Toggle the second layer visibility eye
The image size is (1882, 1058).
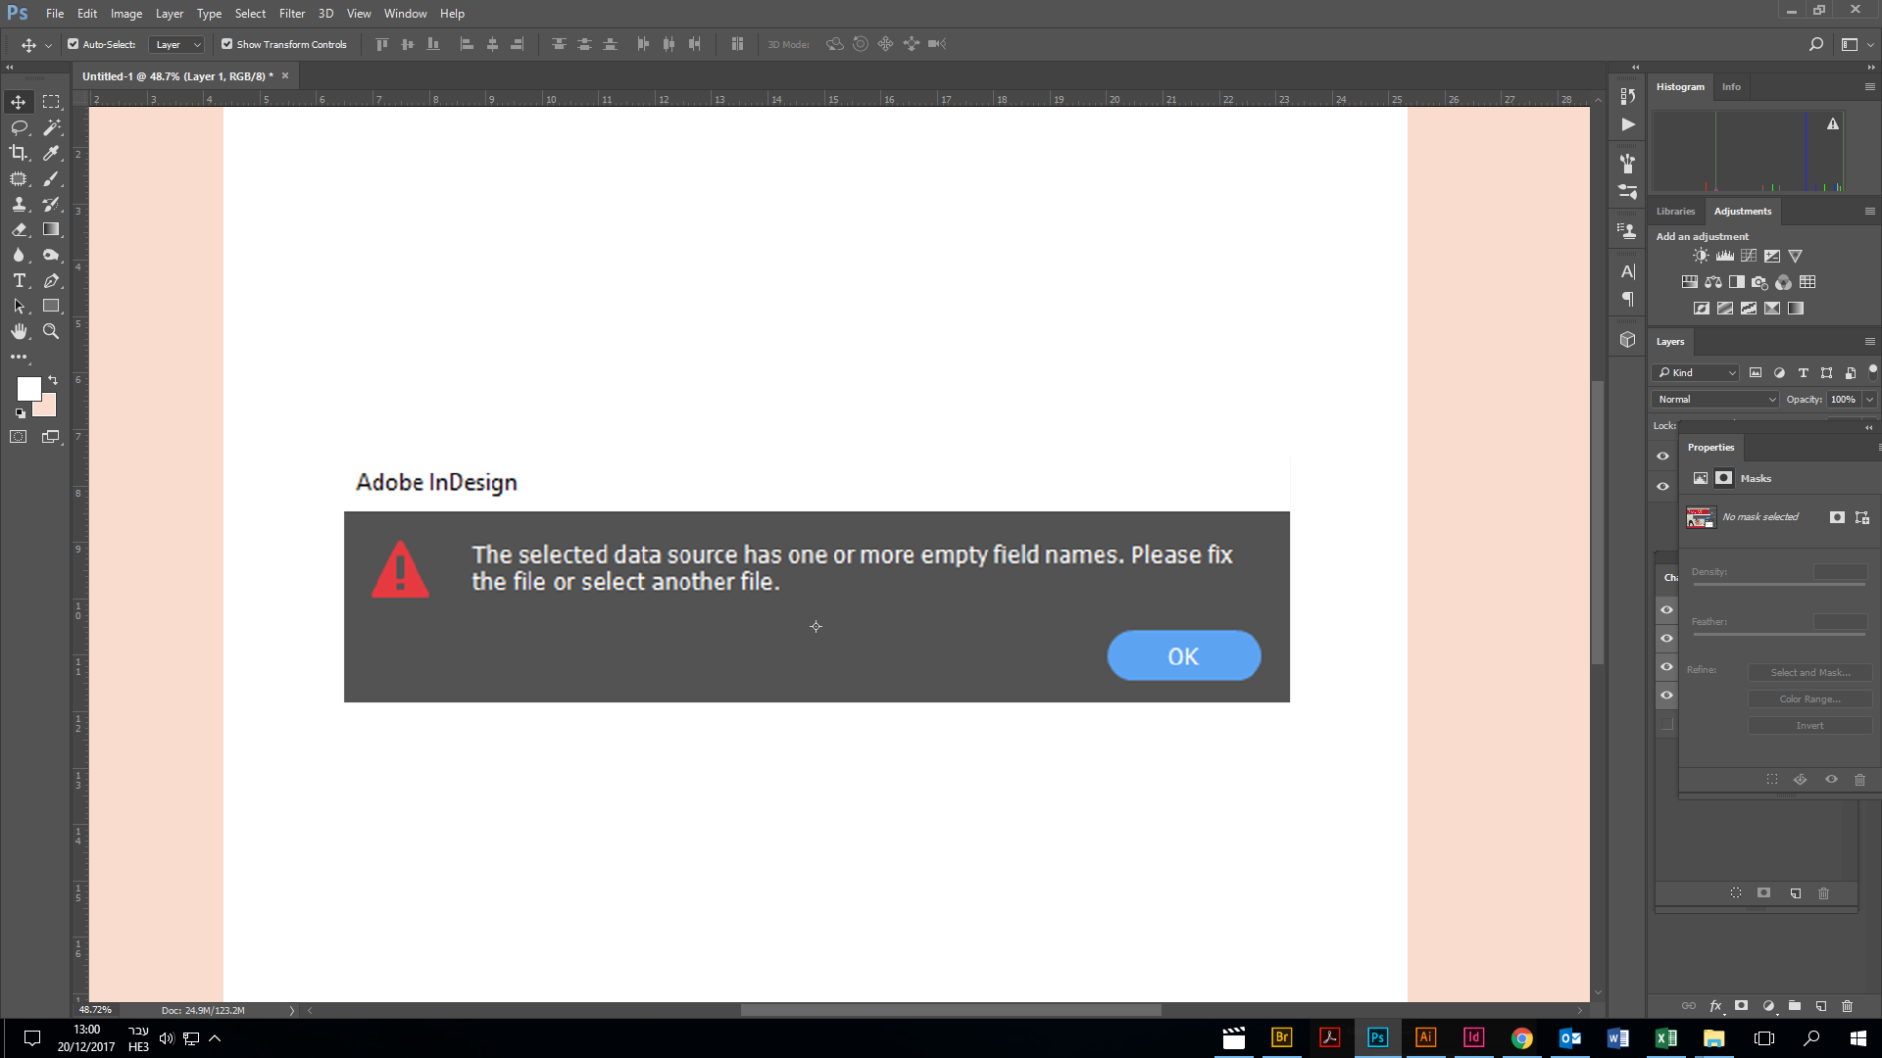click(x=1662, y=486)
